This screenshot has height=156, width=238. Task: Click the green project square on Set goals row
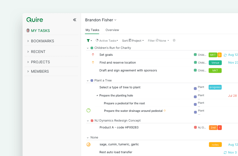pos(195,55)
